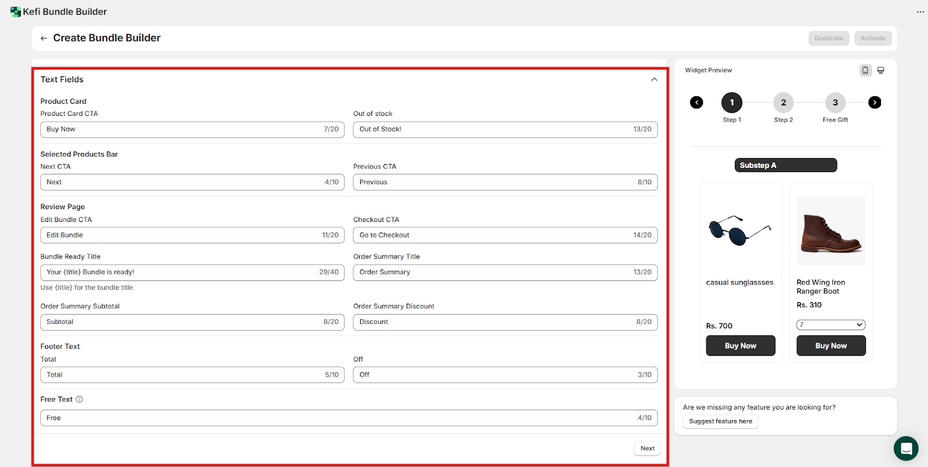Switch widget preview to desktop view
Image resolution: width=928 pixels, height=467 pixels.
[x=880, y=70]
